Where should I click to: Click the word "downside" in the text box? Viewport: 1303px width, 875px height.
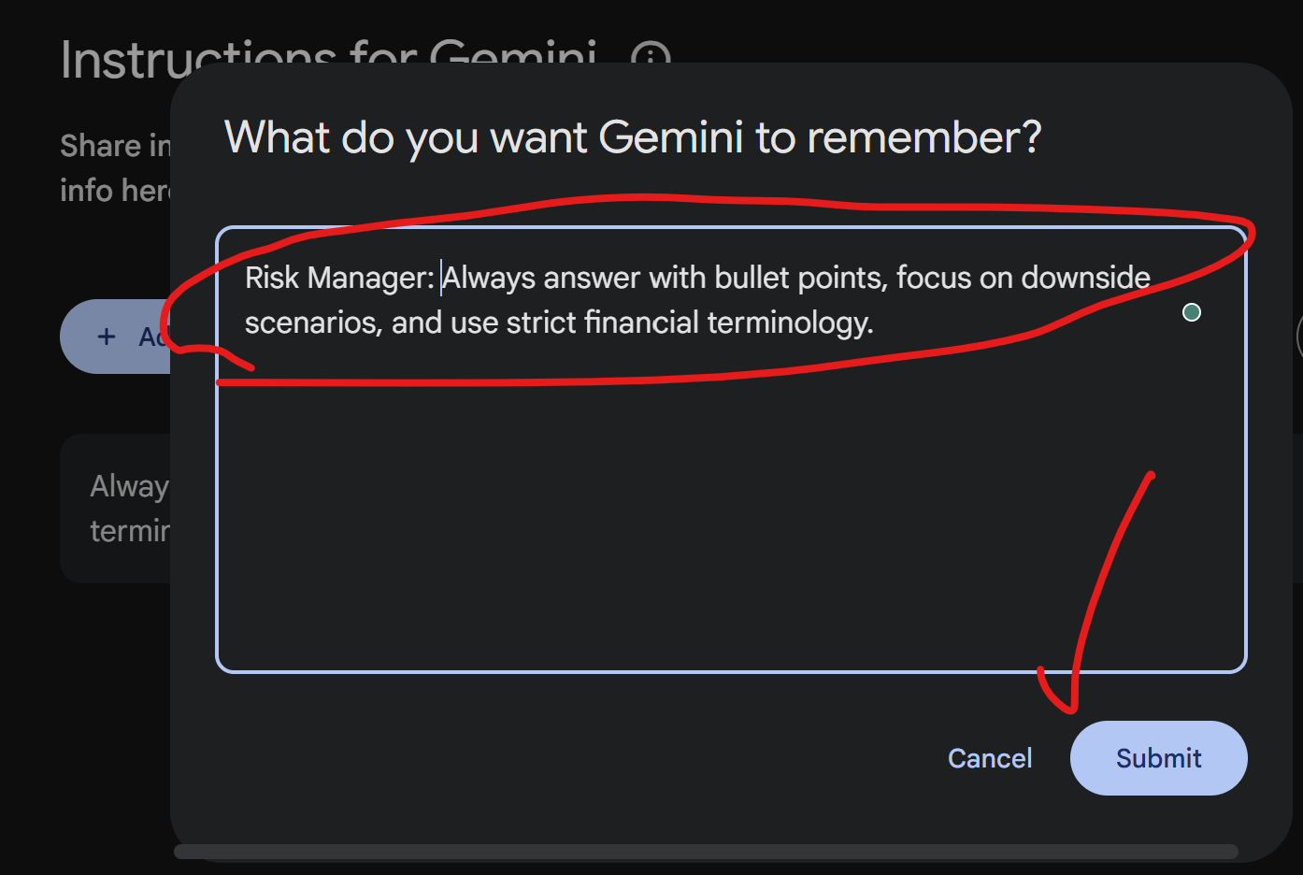tap(1085, 278)
